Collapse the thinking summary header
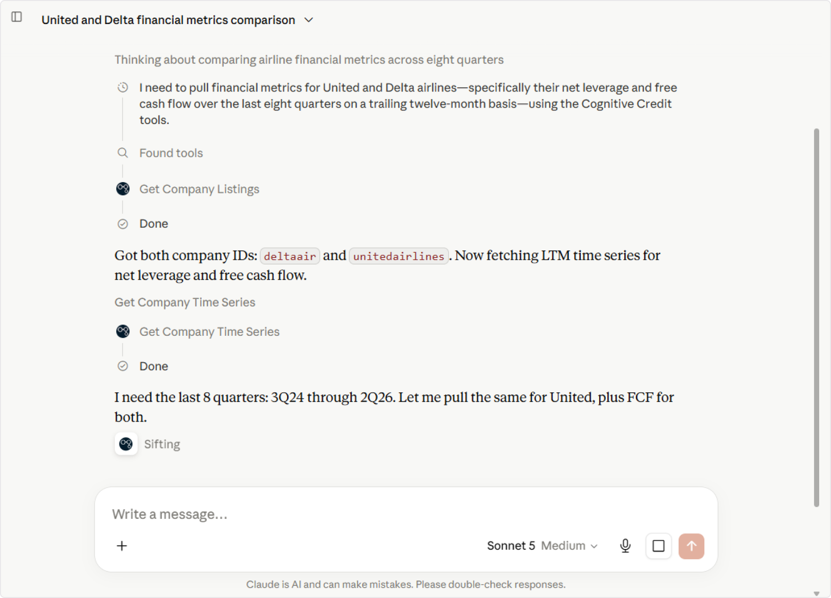The height and width of the screenshot is (598, 831). coord(309,60)
